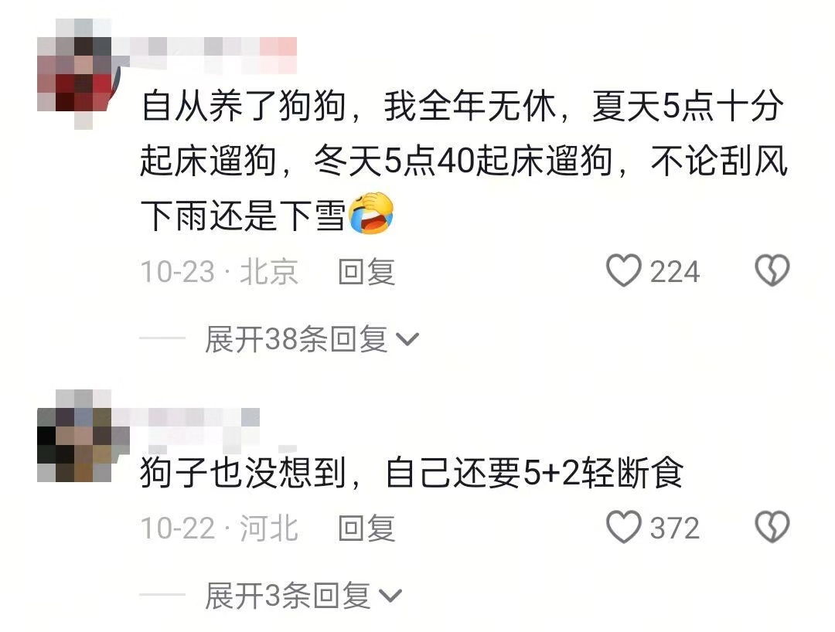The height and width of the screenshot is (632, 835).
Task: Reply to the 10-23 Beijing comment
Action: (x=367, y=271)
